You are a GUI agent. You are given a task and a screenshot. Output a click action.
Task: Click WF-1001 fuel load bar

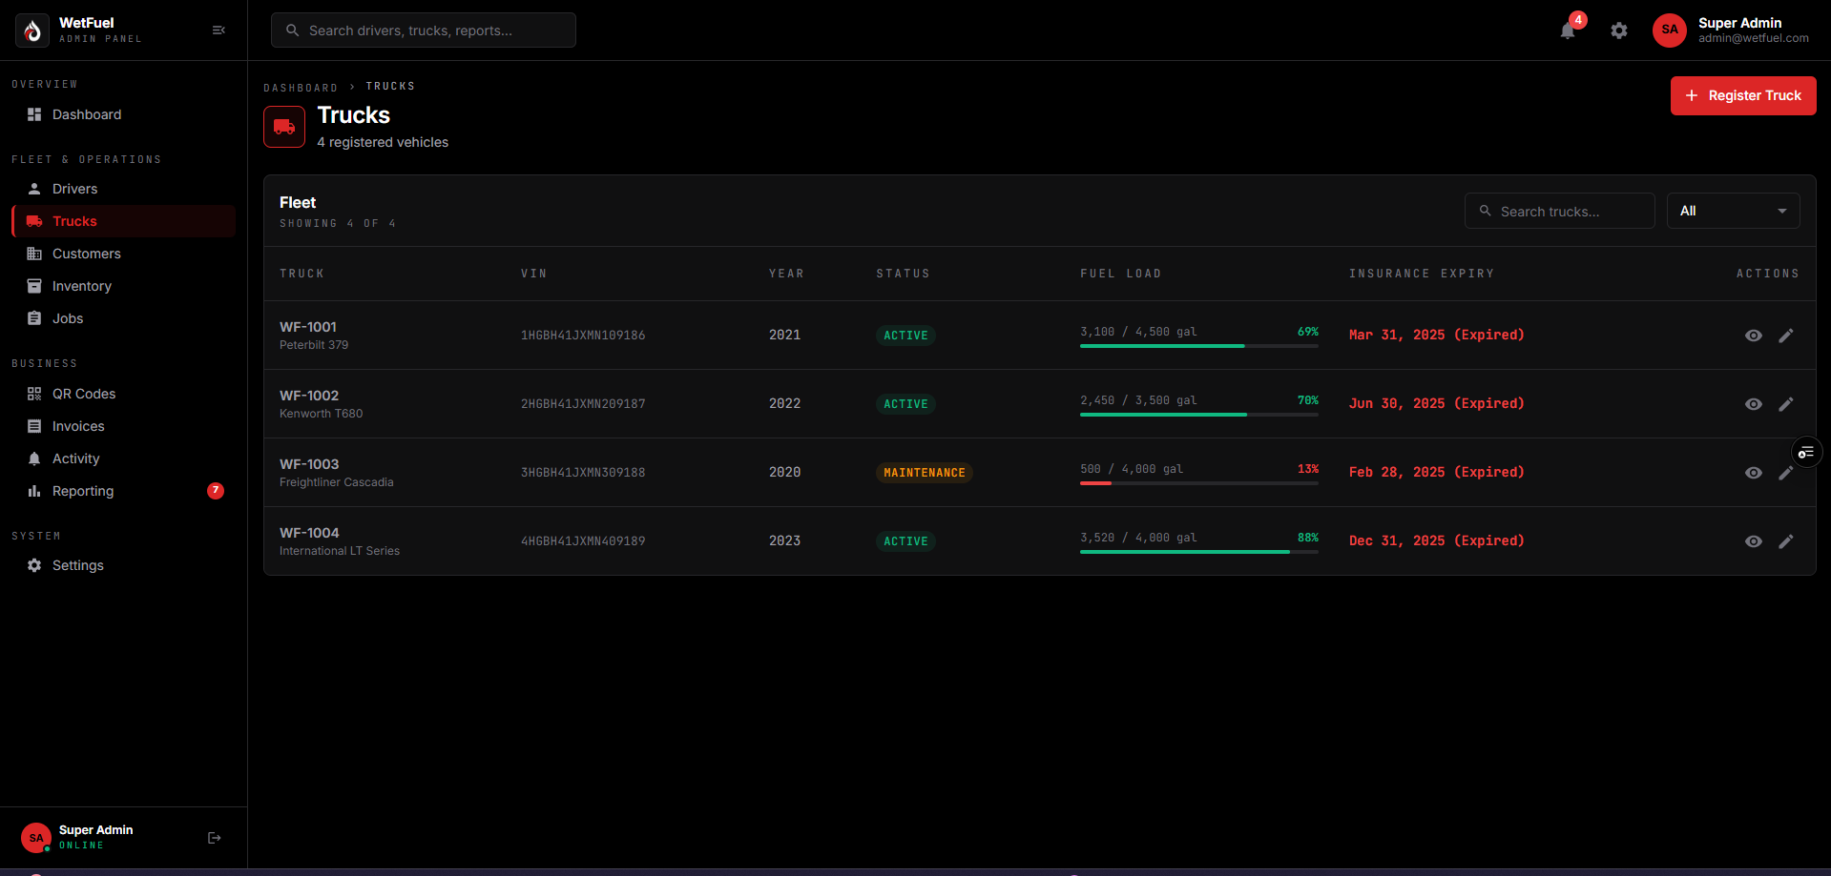click(1199, 346)
